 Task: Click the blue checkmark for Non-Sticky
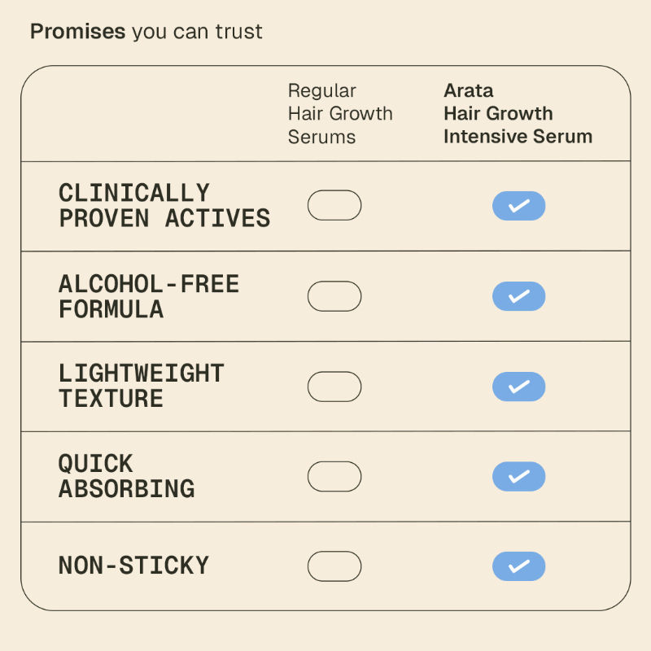point(518,566)
